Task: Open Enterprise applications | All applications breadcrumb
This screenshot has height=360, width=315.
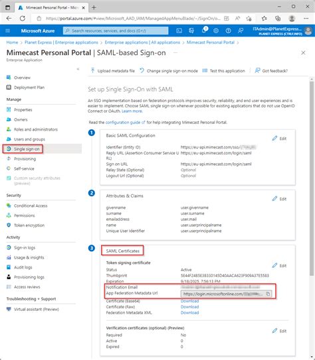Action: tap(142, 42)
